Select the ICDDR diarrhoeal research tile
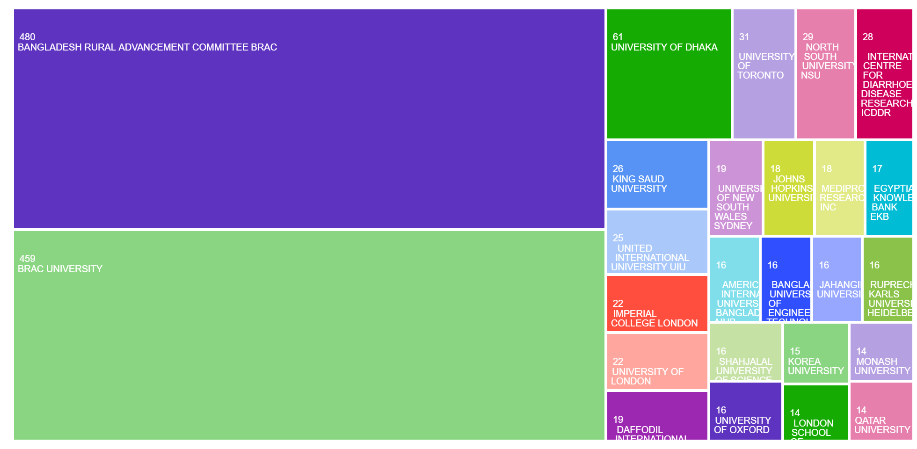This screenshot has height=449, width=917. [884, 74]
